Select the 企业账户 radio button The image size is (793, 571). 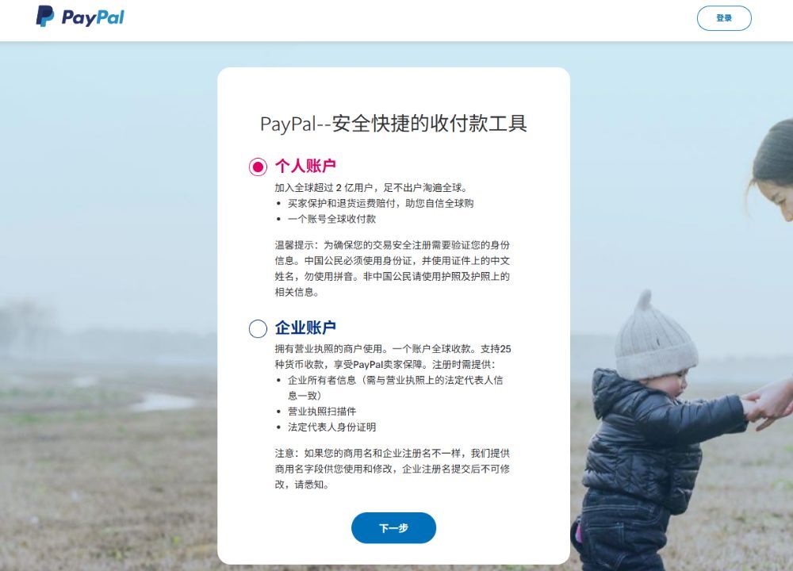[258, 328]
